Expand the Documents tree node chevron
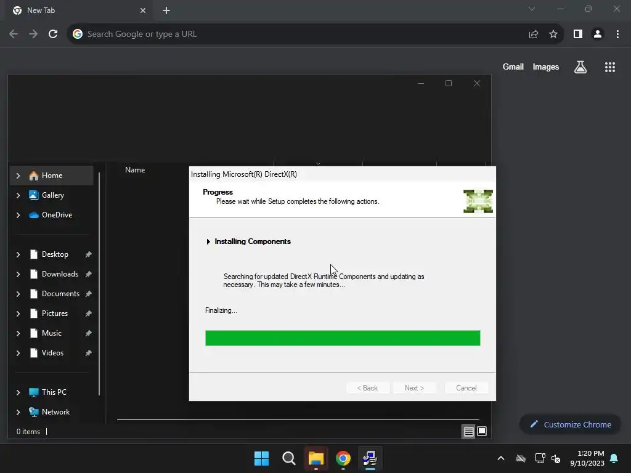This screenshot has height=473, width=631. tap(18, 294)
